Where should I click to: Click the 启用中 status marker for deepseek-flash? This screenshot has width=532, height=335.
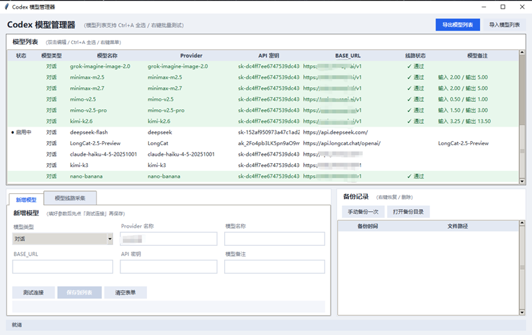21,132
